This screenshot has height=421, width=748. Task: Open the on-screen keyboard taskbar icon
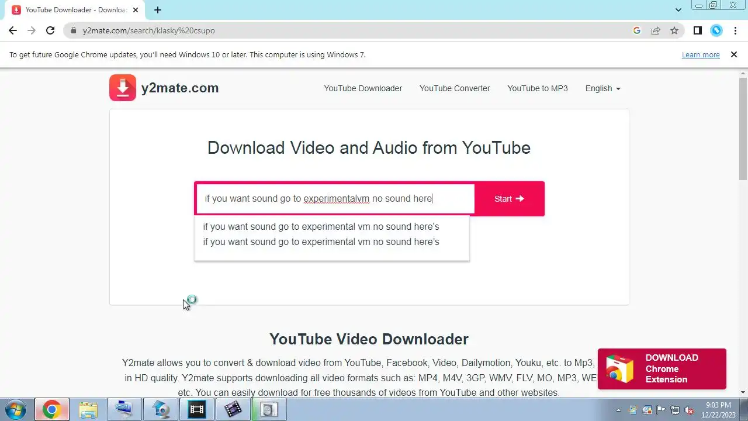[x=124, y=409]
